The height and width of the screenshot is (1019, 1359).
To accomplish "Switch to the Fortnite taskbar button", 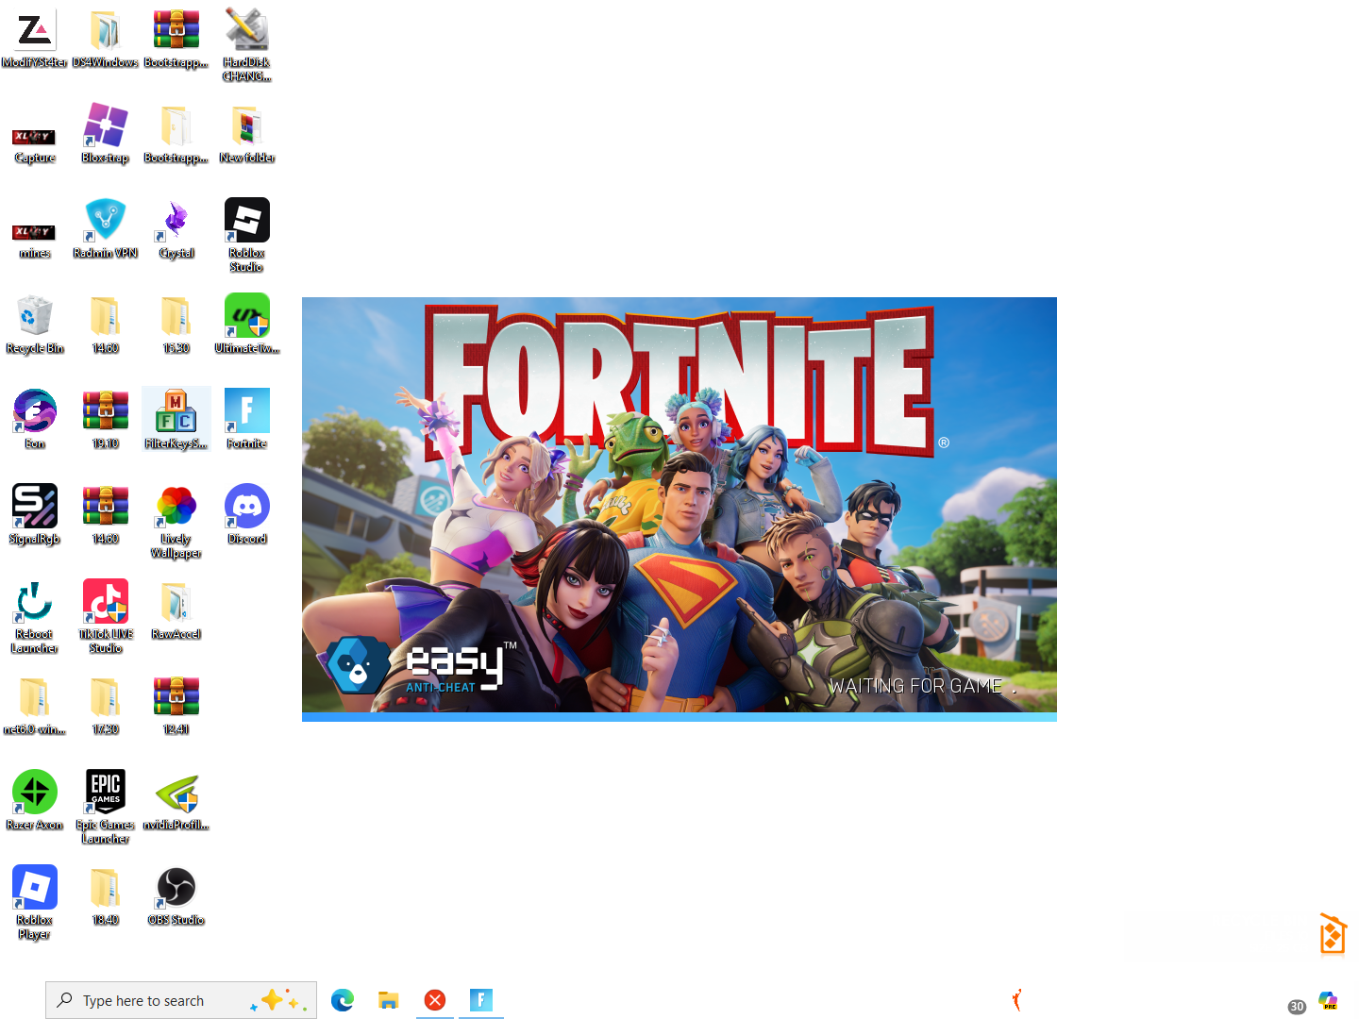I will [481, 1000].
